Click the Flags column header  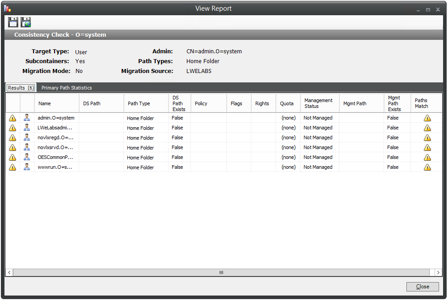click(239, 103)
